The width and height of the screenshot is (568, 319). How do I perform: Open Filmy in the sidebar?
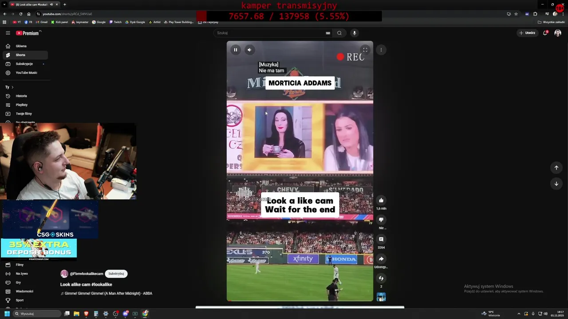25,265
